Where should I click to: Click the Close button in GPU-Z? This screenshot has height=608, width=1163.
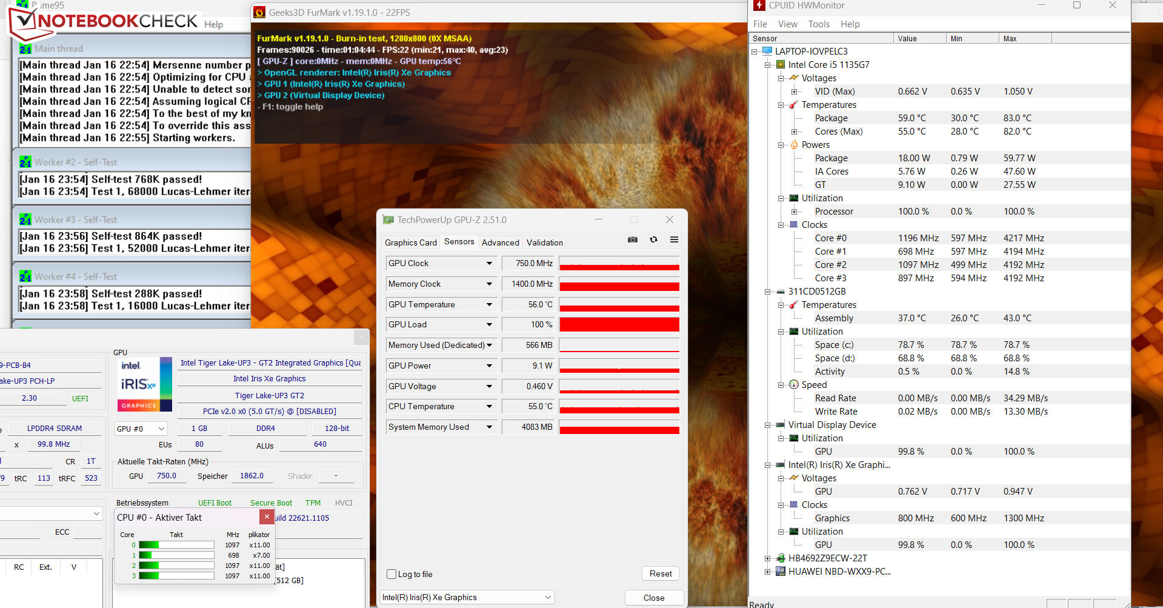pyautogui.click(x=654, y=598)
